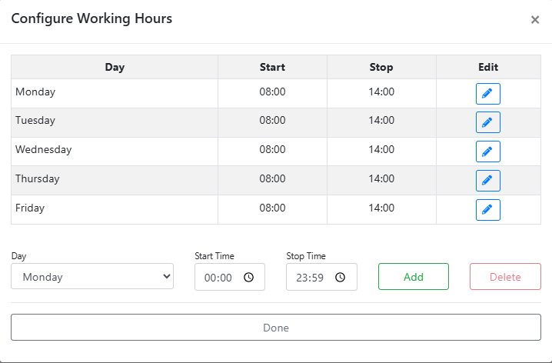Screen dimensions: 552x363
Task: Focus the Start Time 00:00 field
Action: (x=230, y=277)
